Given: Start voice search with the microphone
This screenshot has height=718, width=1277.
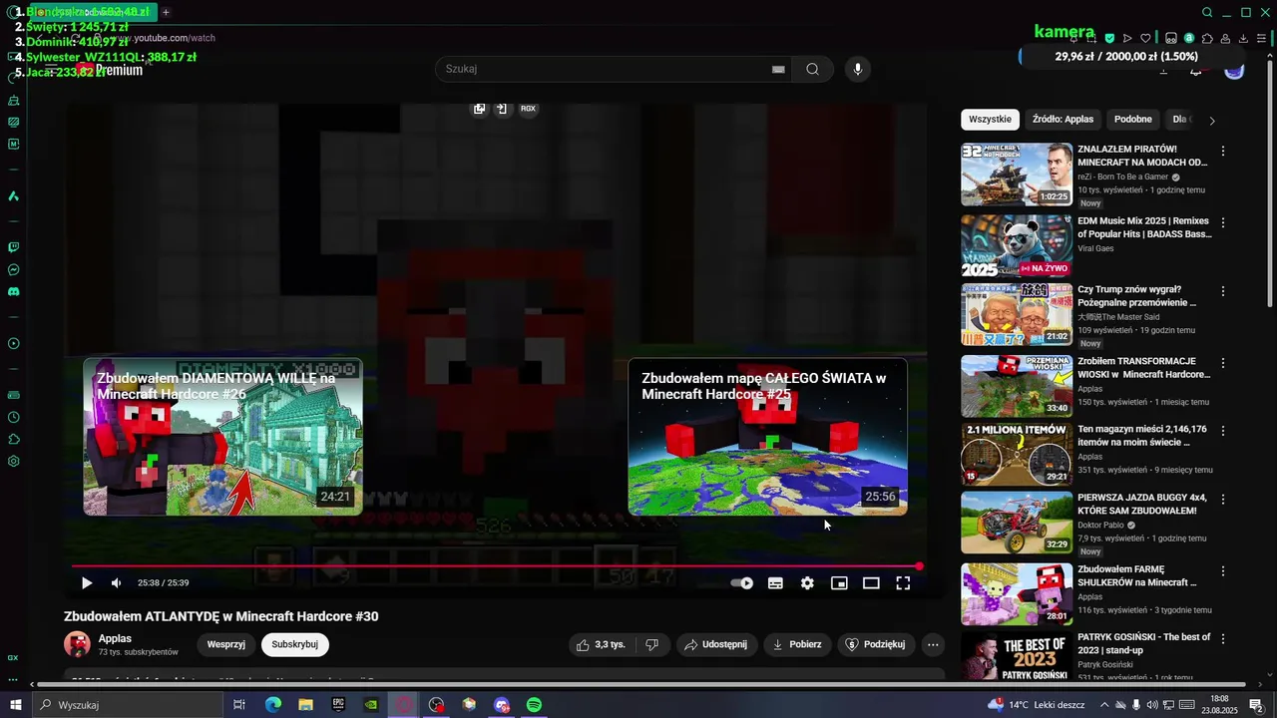Looking at the screenshot, I should coord(857,69).
